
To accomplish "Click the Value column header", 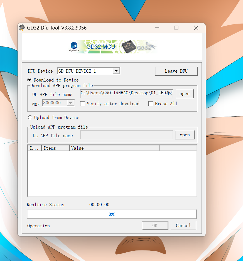I will tap(114, 148).
